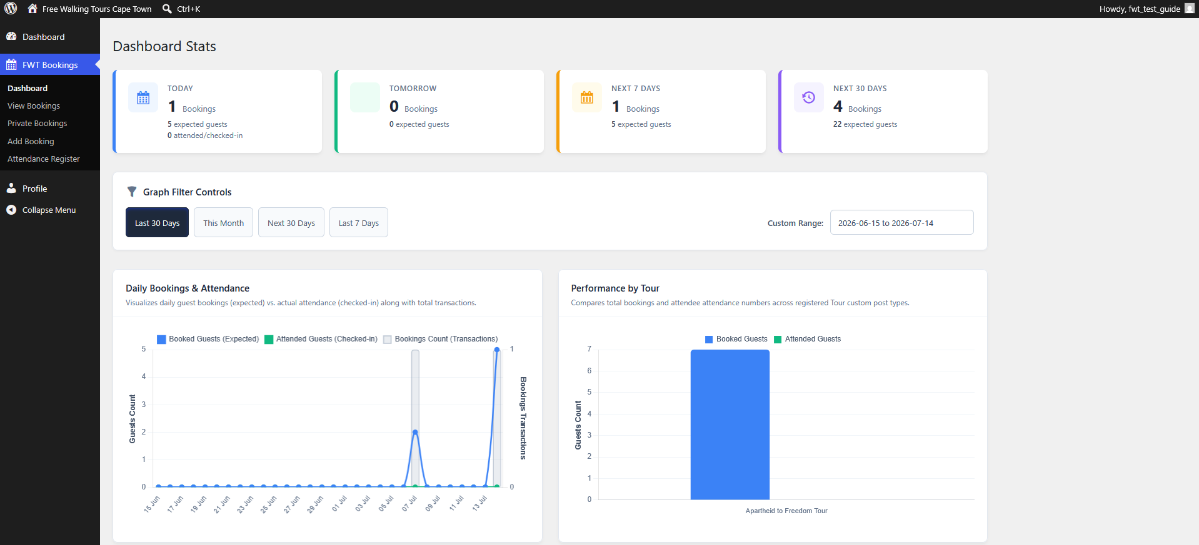
Task: Select Last 30 Days filter button
Action: point(157,222)
